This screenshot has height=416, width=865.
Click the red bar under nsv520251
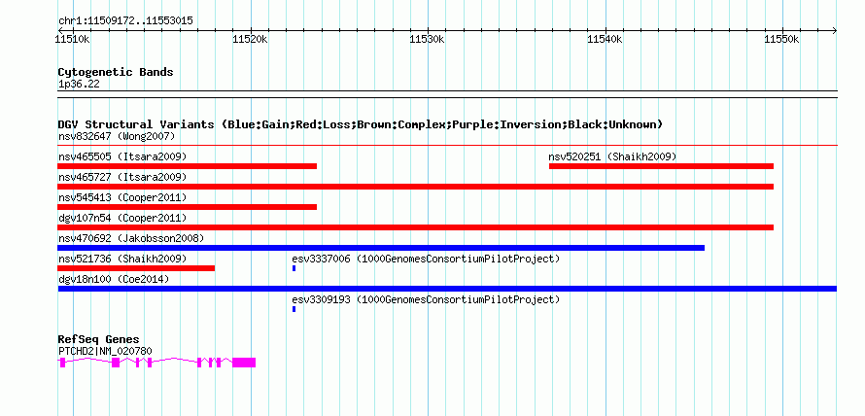point(662,166)
